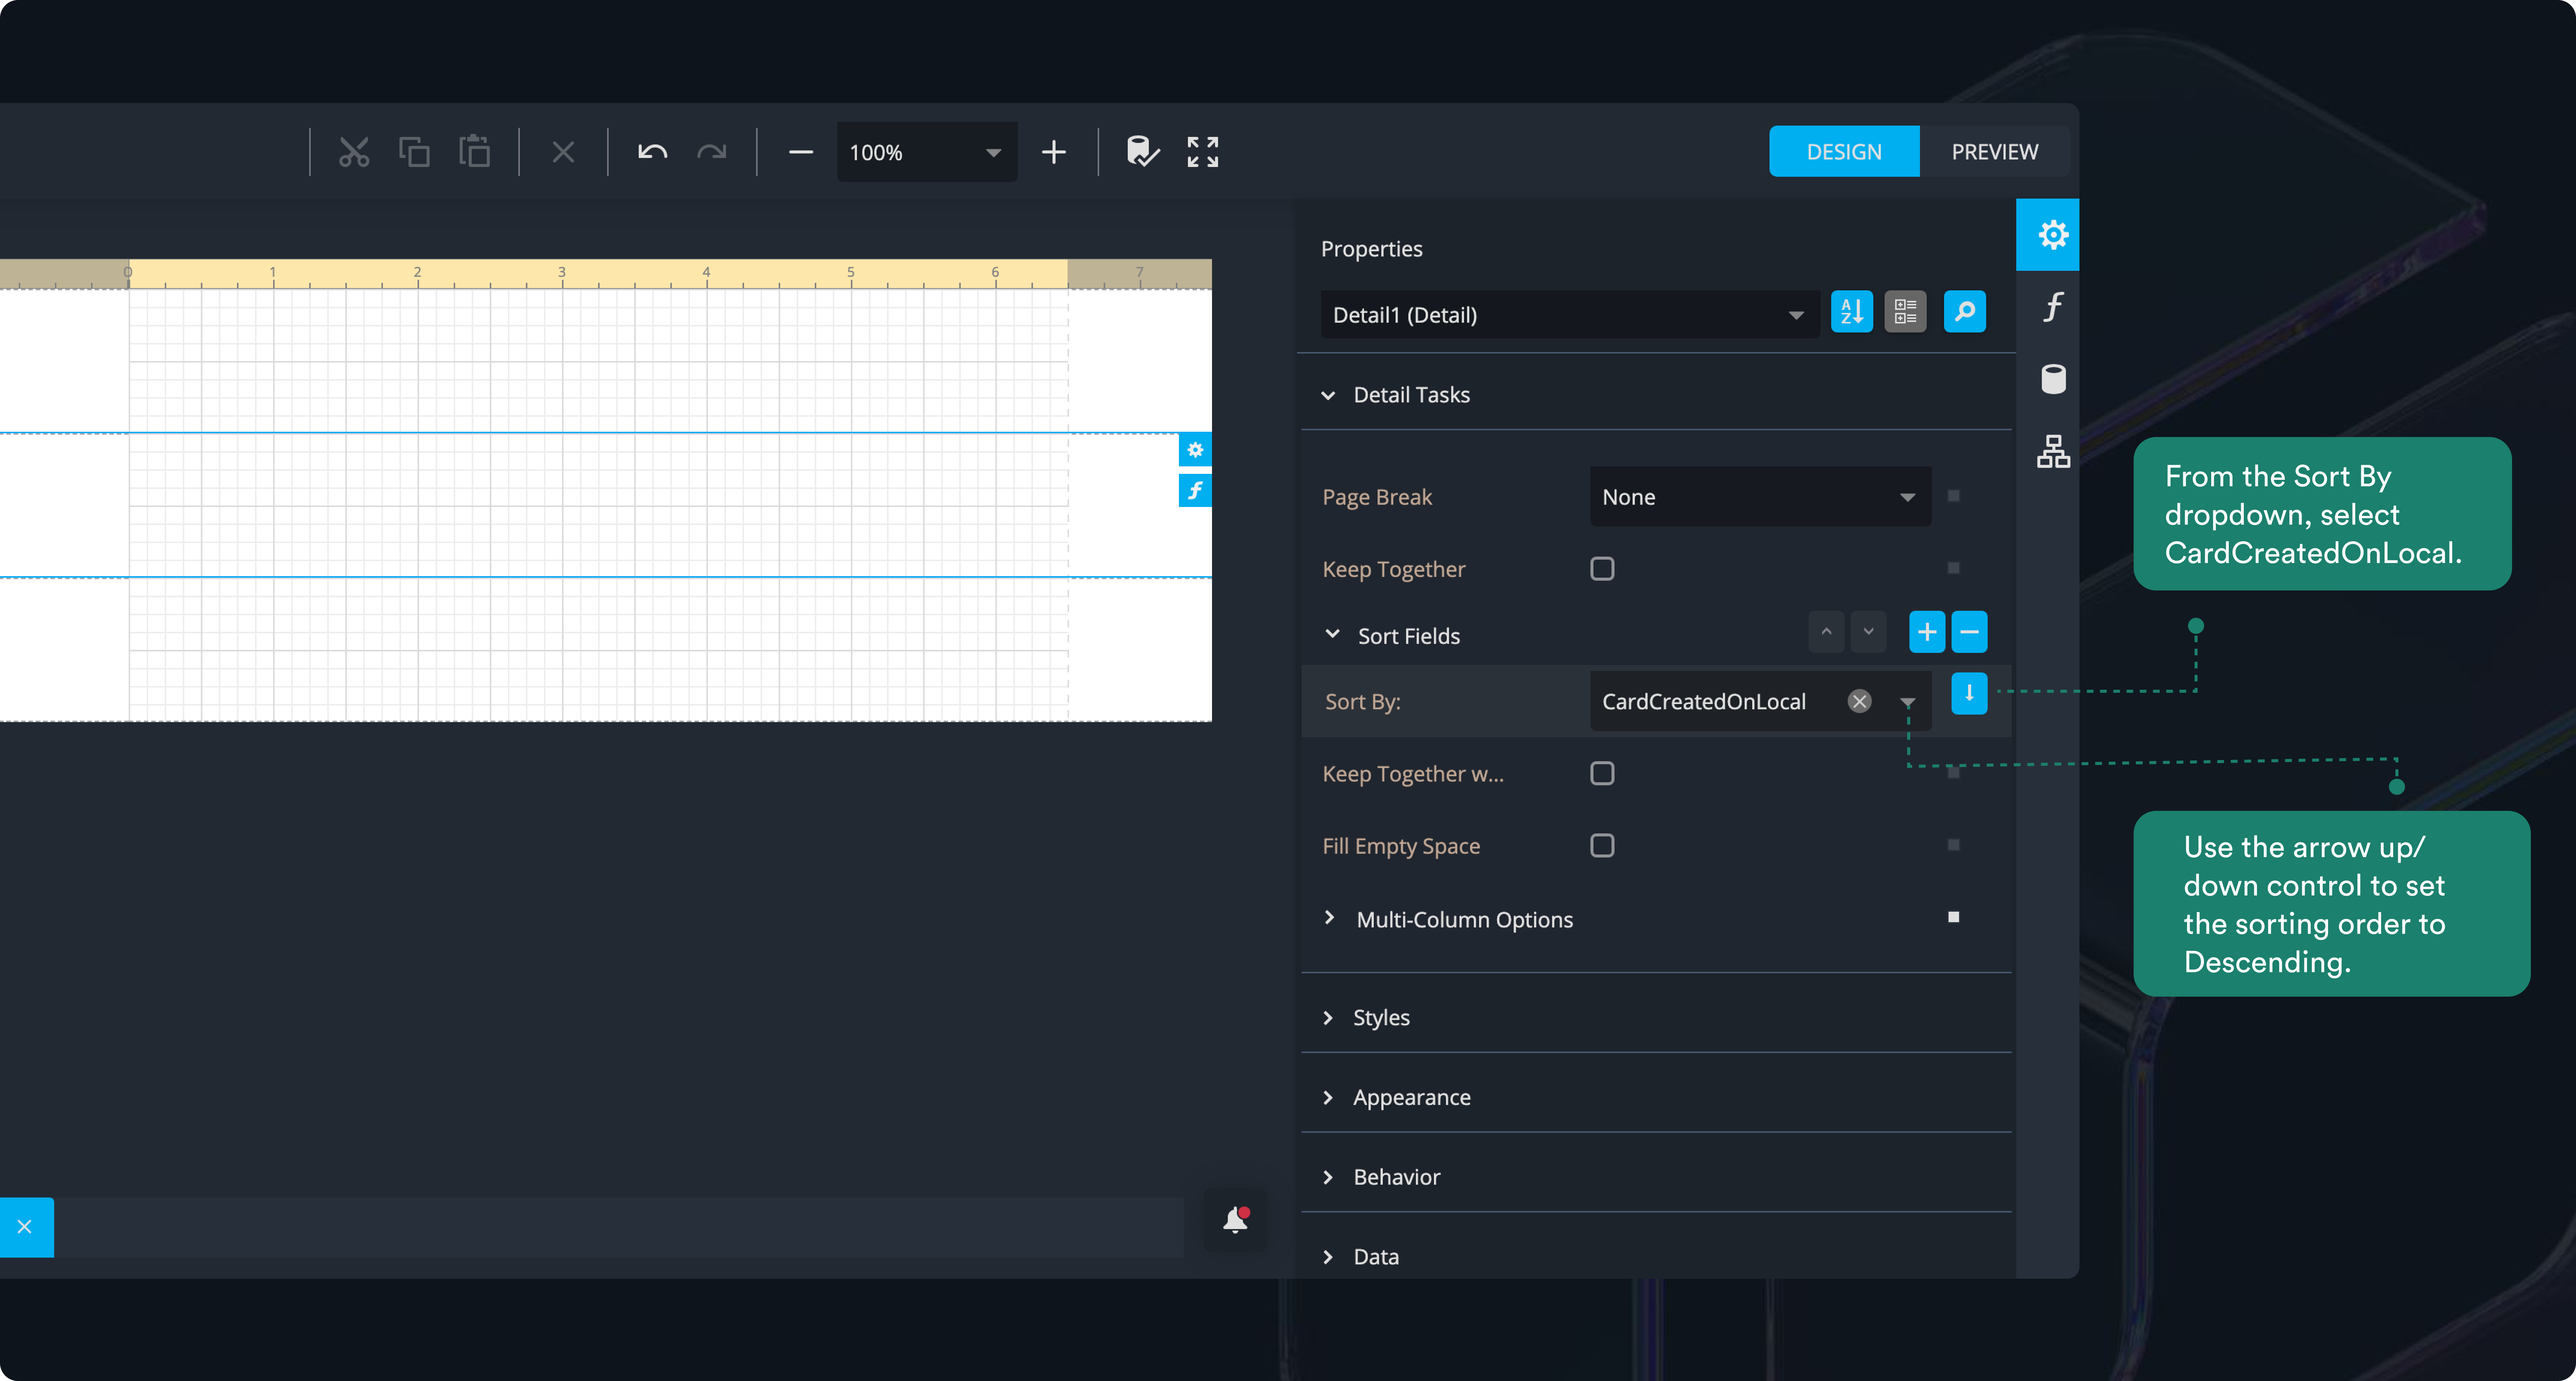Viewport: 2576px width, 1381px height.
Task: Click the band's gear smart tag
Action: click(1195, 450)
